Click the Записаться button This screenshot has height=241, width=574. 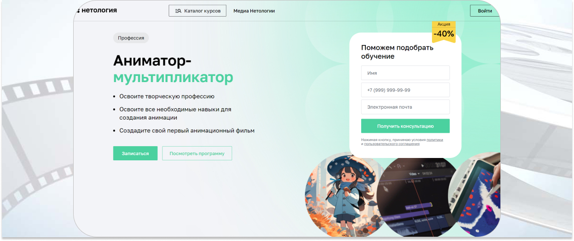click(x=135, y=153)
